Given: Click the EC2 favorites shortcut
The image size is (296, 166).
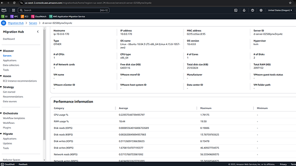Looking at the screenshot, I should tap(25, 16).
